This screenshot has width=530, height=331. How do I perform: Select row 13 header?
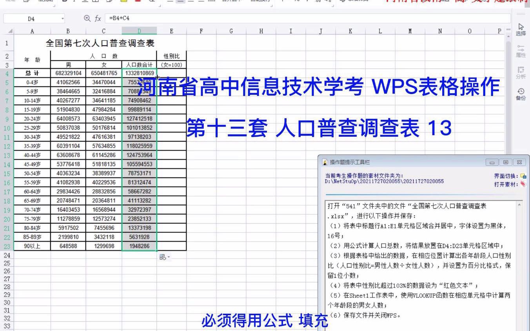tap(7, 155)
